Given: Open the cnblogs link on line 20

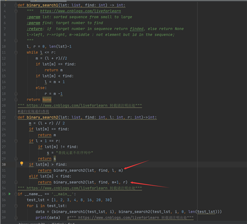Looking at the screenshot, I should tap(67, 105).
